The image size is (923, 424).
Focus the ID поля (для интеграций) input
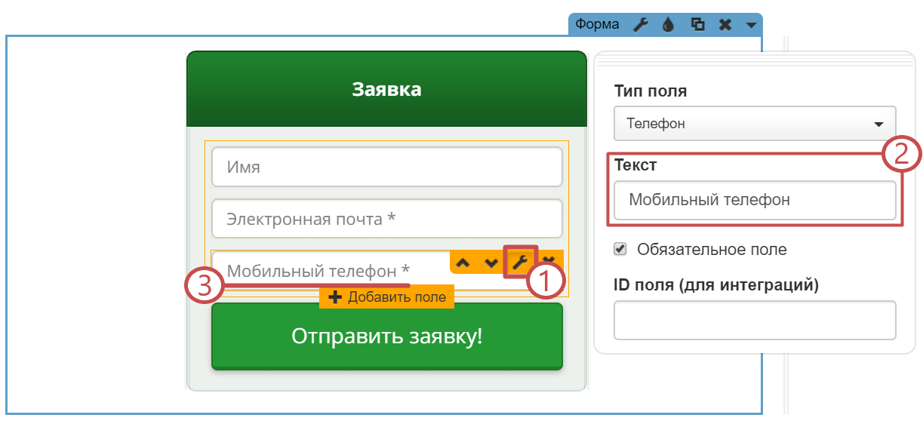(x=755, y=321)
